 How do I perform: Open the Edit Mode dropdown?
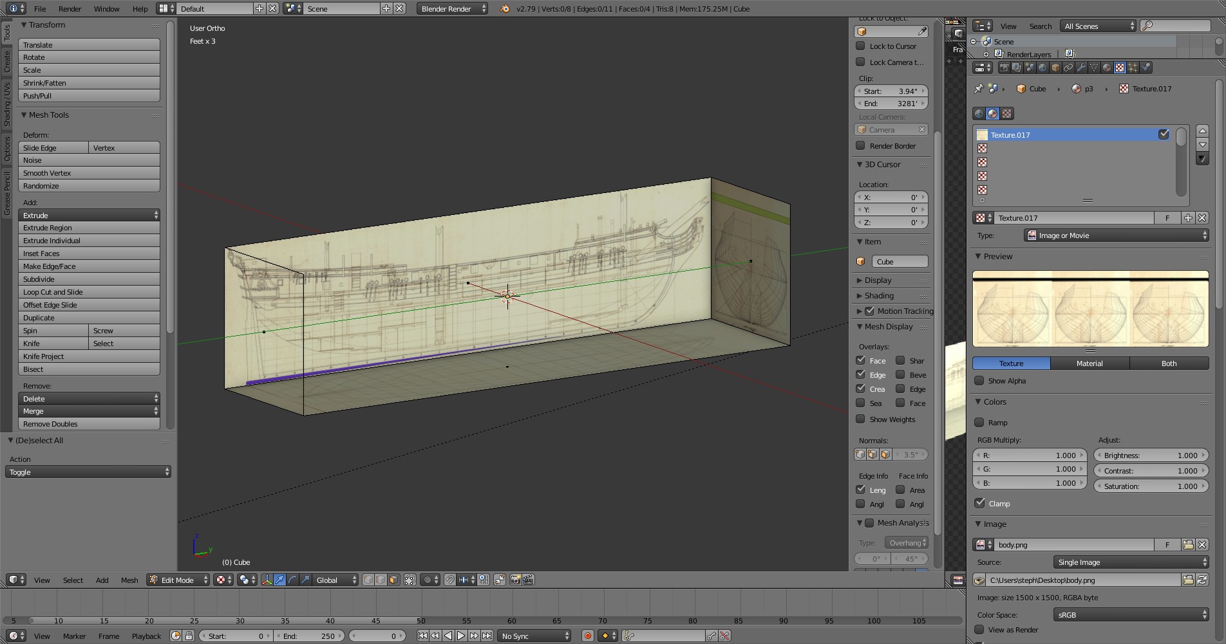(x=178, y=580)
